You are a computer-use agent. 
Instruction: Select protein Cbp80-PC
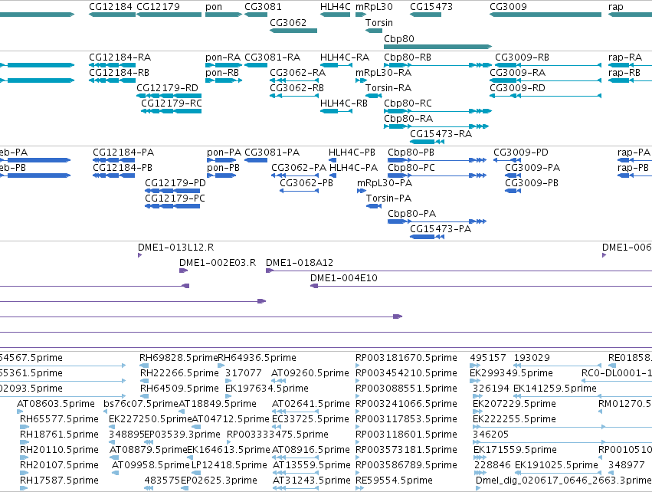pos(411,168)
